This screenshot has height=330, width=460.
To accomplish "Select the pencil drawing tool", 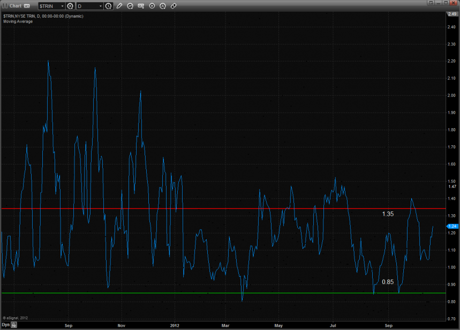I will coord(119,6).
